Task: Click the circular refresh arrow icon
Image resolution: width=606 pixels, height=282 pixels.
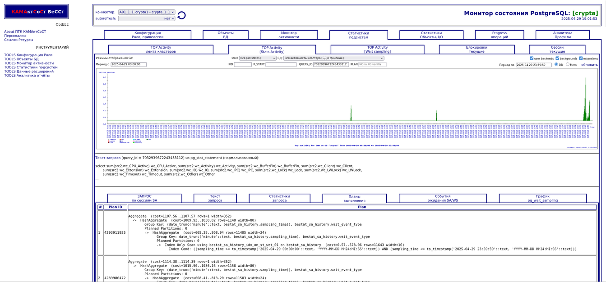Action: pos(181,16)
